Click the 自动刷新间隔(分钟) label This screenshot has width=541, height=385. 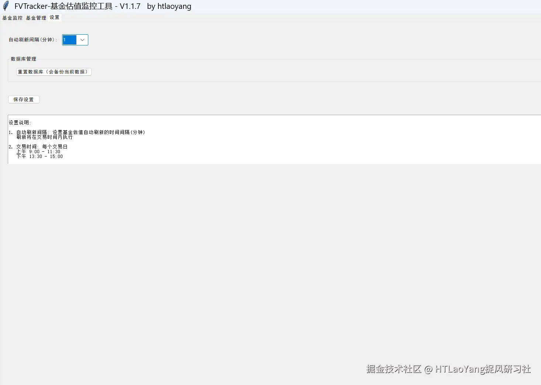click(x=33, y=40)
